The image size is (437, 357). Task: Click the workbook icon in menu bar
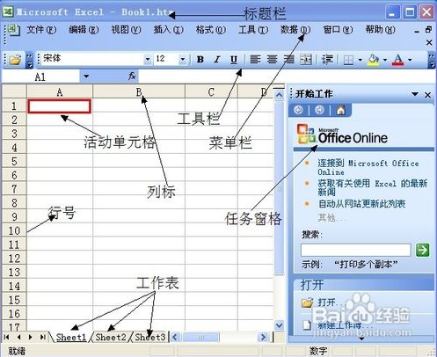13,30
